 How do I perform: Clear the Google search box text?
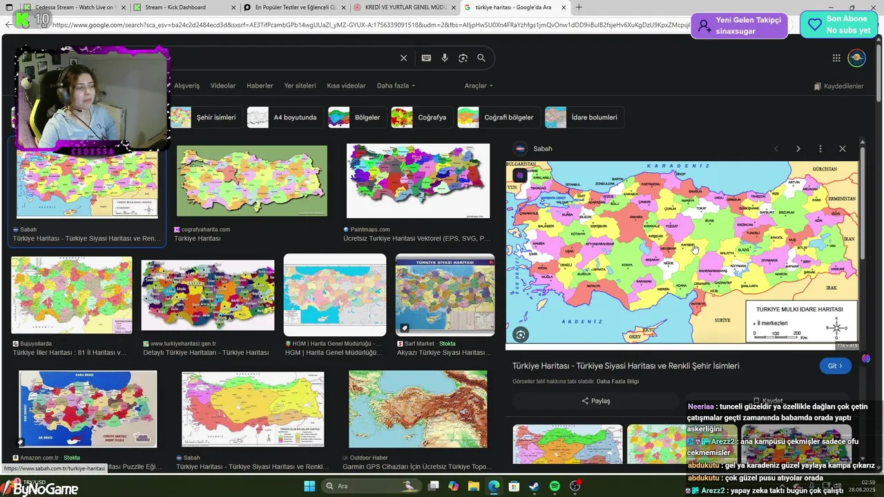point(403,58)
